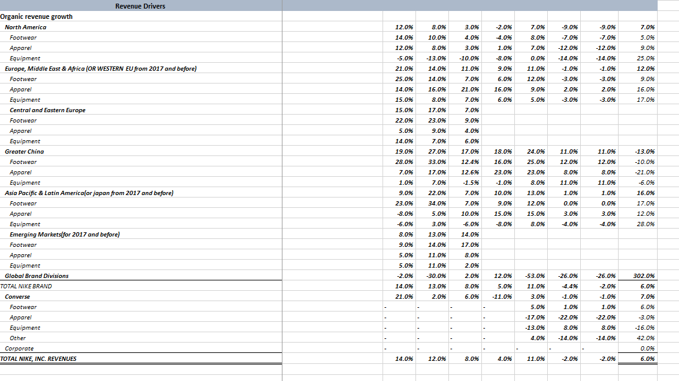Select the North America row label

26,27
